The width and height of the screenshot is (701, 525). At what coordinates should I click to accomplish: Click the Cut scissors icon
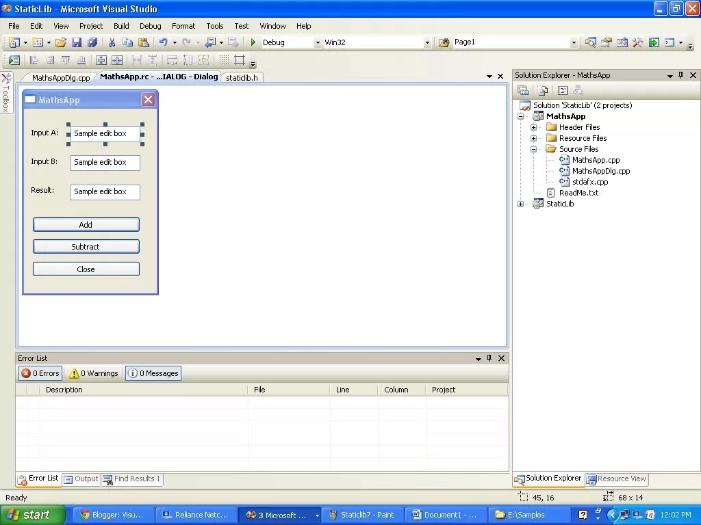point(112,42)
